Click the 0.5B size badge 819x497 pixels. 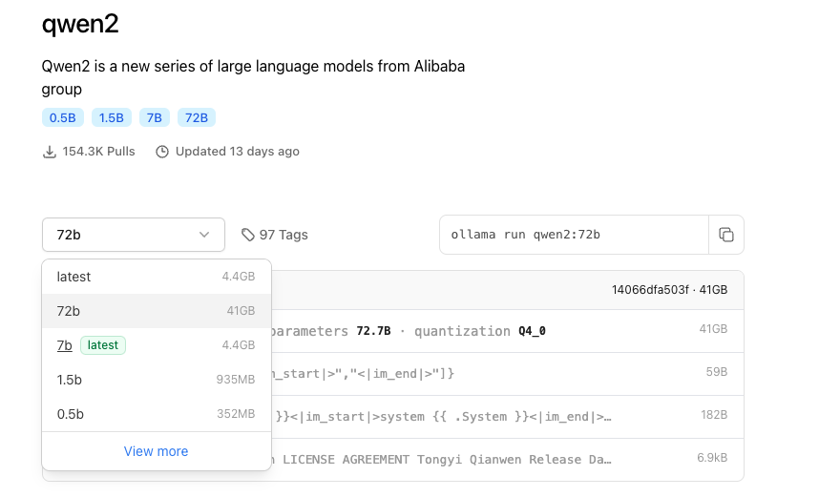pos(62,118)
